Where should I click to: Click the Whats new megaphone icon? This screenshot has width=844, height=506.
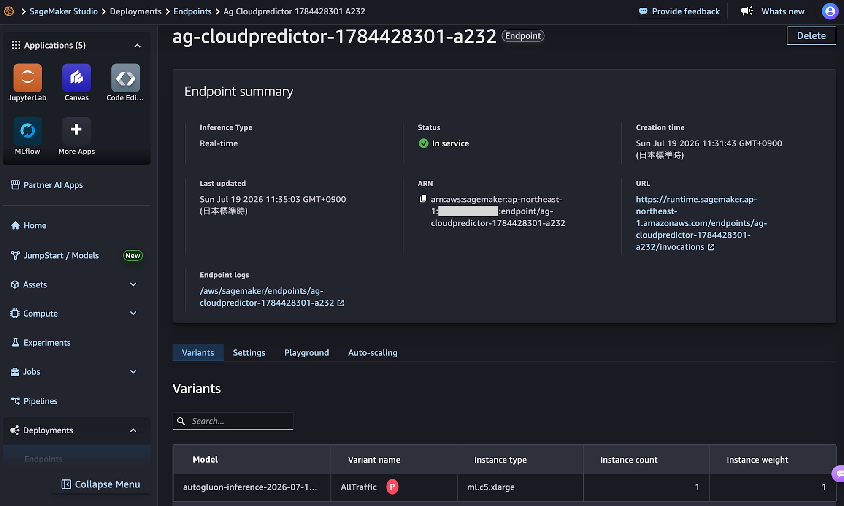747,11
